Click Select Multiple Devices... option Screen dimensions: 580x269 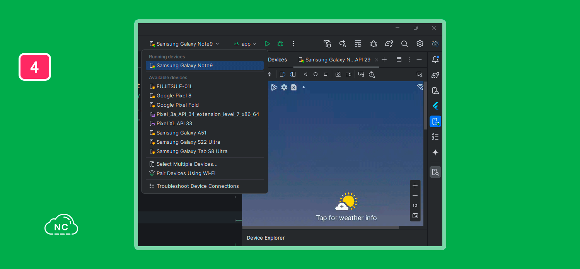tap(205, 164)
